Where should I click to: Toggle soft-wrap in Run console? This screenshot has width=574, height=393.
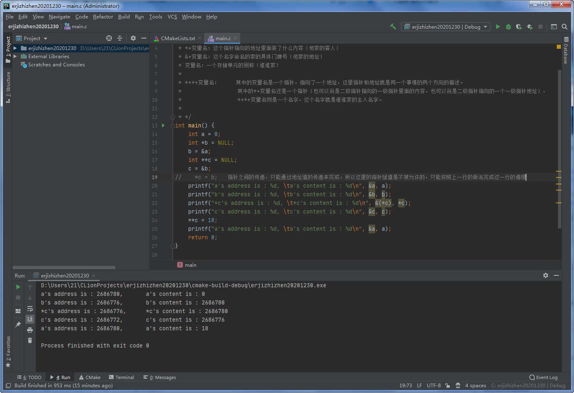(x=30, y=309)
